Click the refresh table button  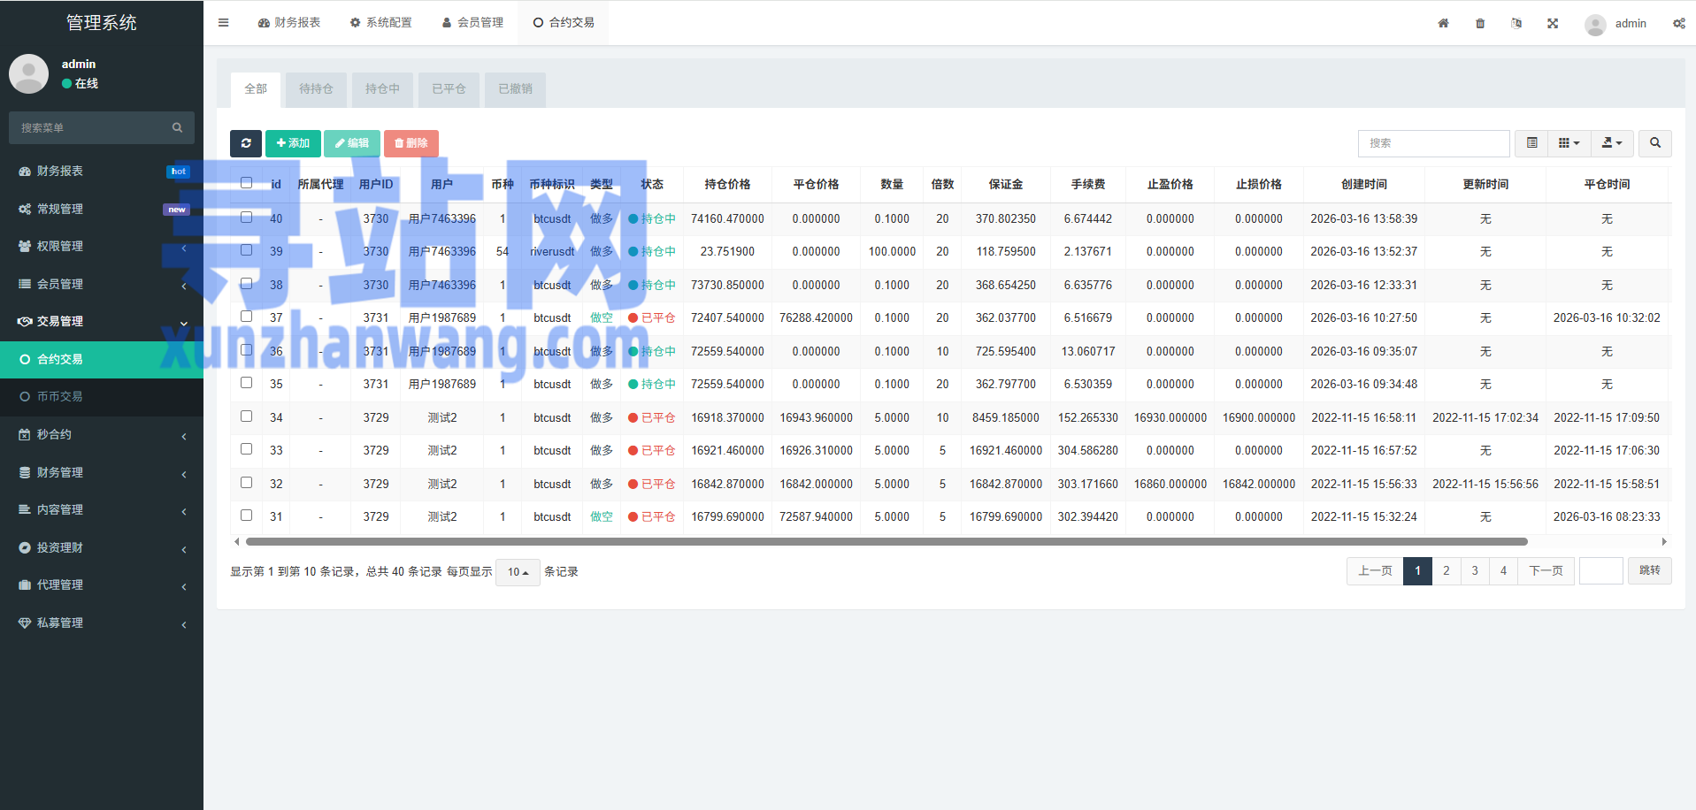246,143
